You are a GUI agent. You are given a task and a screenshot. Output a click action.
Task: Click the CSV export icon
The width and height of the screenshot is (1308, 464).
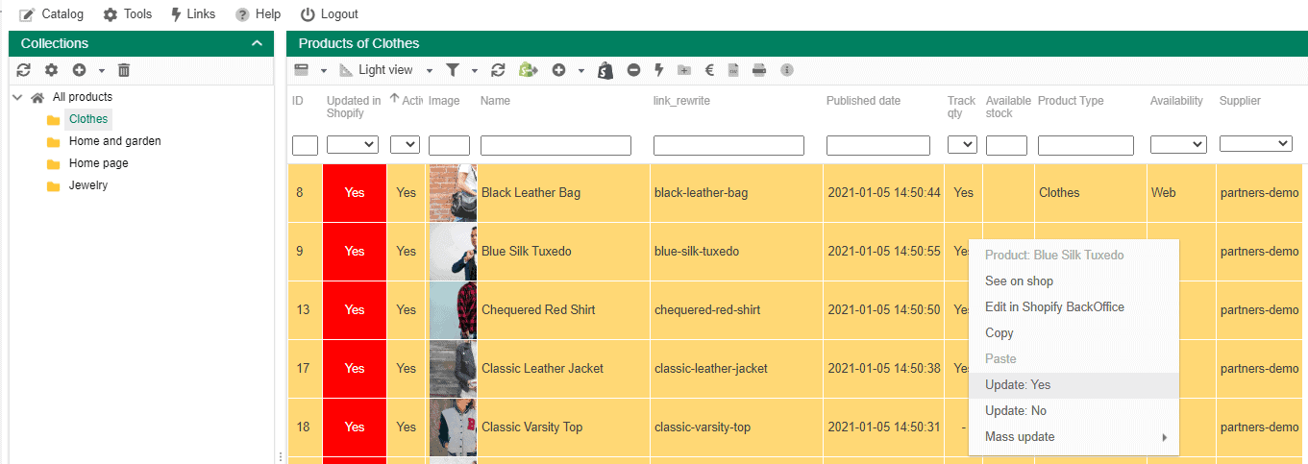pos(733,70)
